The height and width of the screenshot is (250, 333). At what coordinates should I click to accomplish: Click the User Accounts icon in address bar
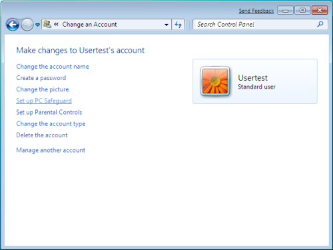tap(47, 24)
